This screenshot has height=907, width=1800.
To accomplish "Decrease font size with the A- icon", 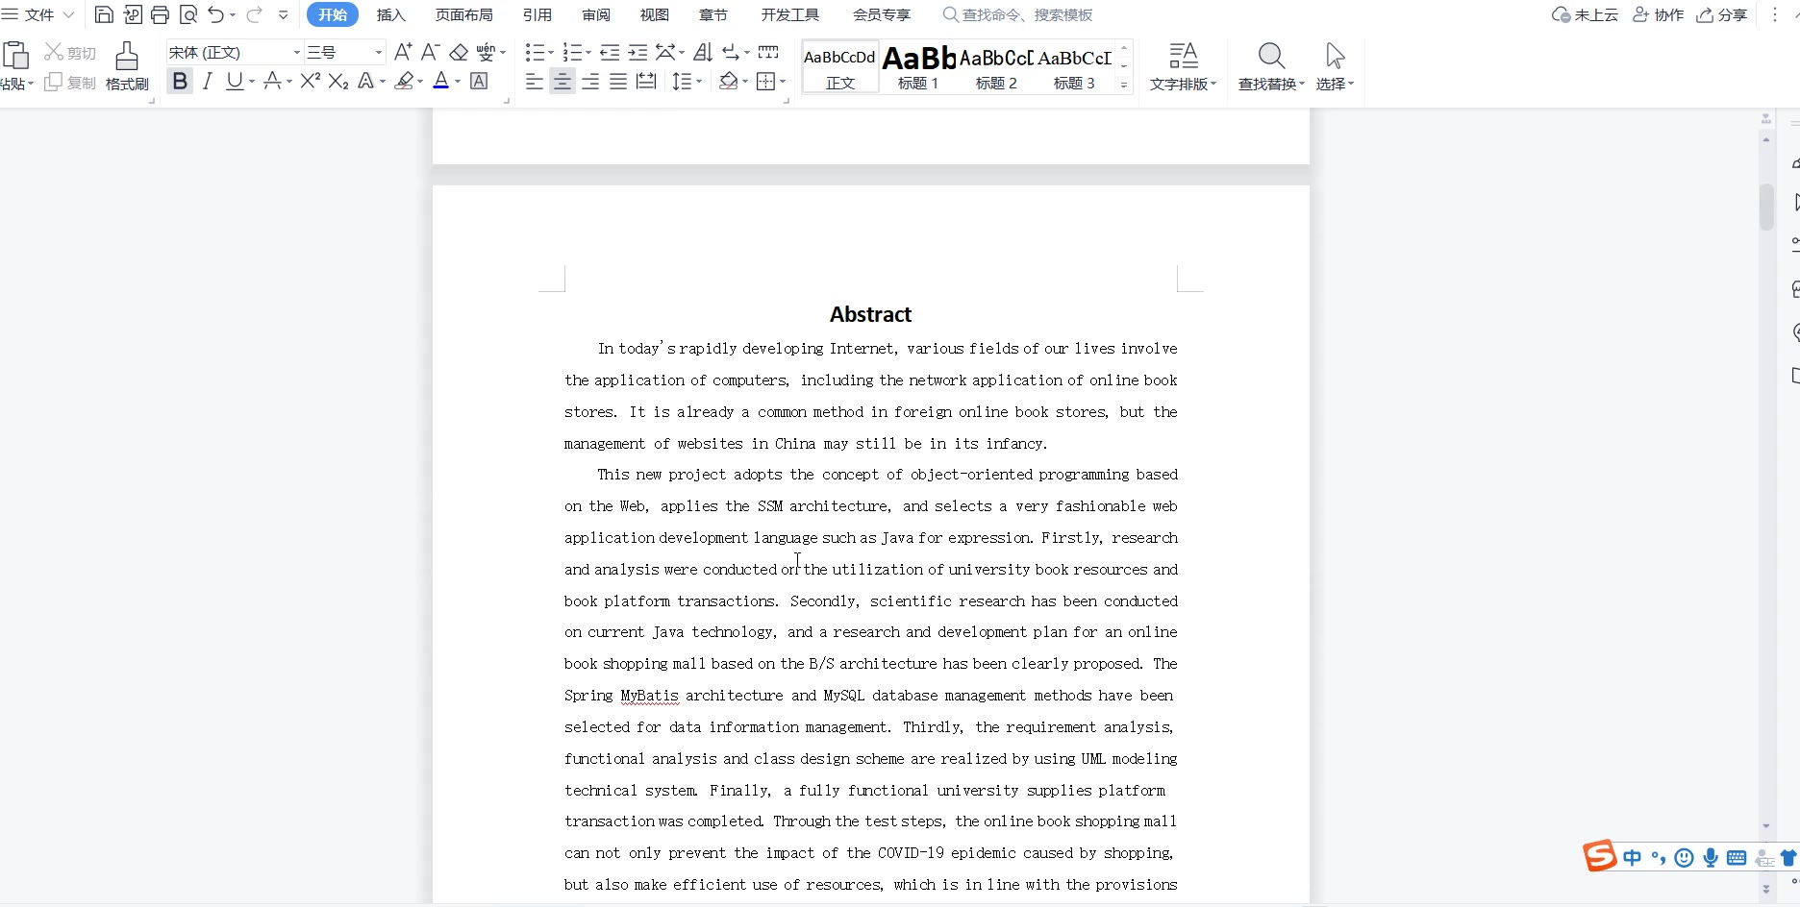I will [431, 52].
